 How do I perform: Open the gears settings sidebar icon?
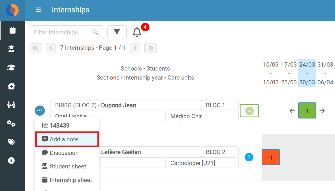[11, 123]
